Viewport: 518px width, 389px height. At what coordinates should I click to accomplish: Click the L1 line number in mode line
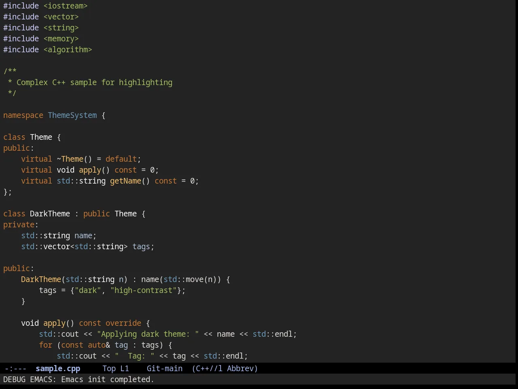click(x=125, y=368)
